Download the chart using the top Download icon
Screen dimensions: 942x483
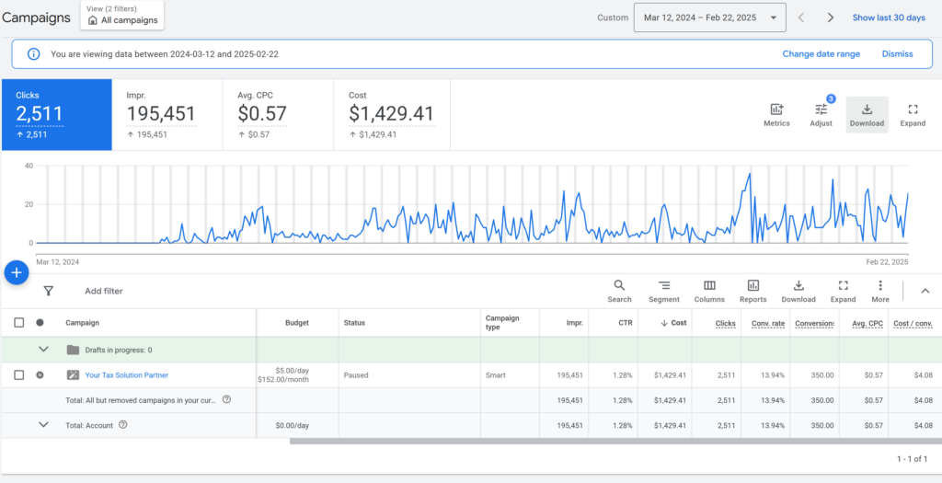point(867,110)
